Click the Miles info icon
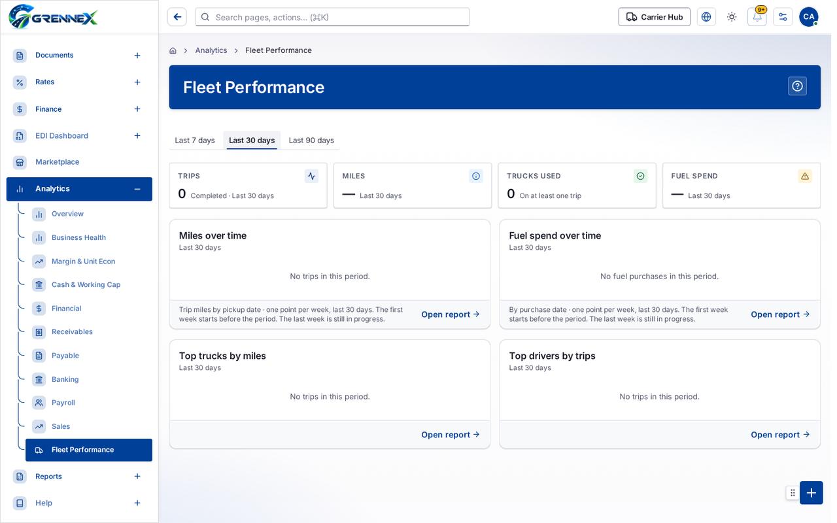The width and height of the screenshot is (837, 523). [476, 176]
